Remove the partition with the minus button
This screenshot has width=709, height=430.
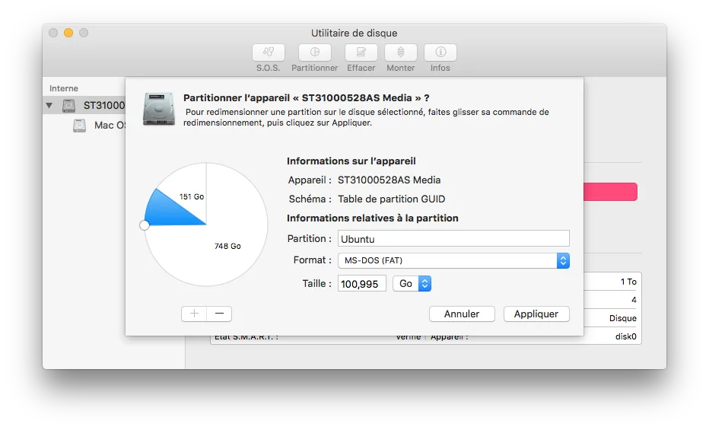tap(219, 314)
